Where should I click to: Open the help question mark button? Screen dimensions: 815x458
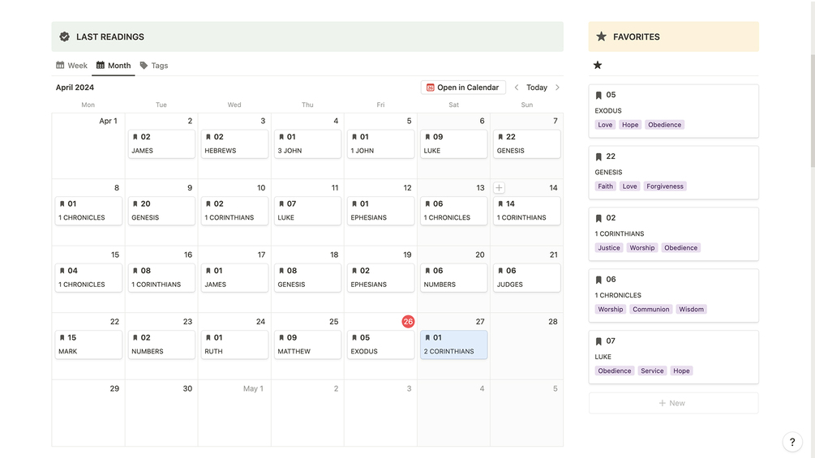pyautogui.click(x=792, y=442)
